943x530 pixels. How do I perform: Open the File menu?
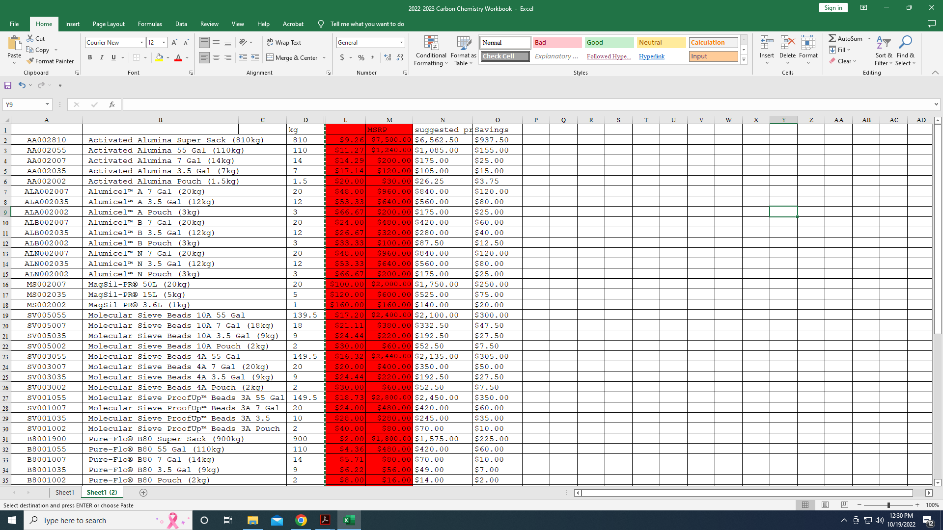pos(14,24)
